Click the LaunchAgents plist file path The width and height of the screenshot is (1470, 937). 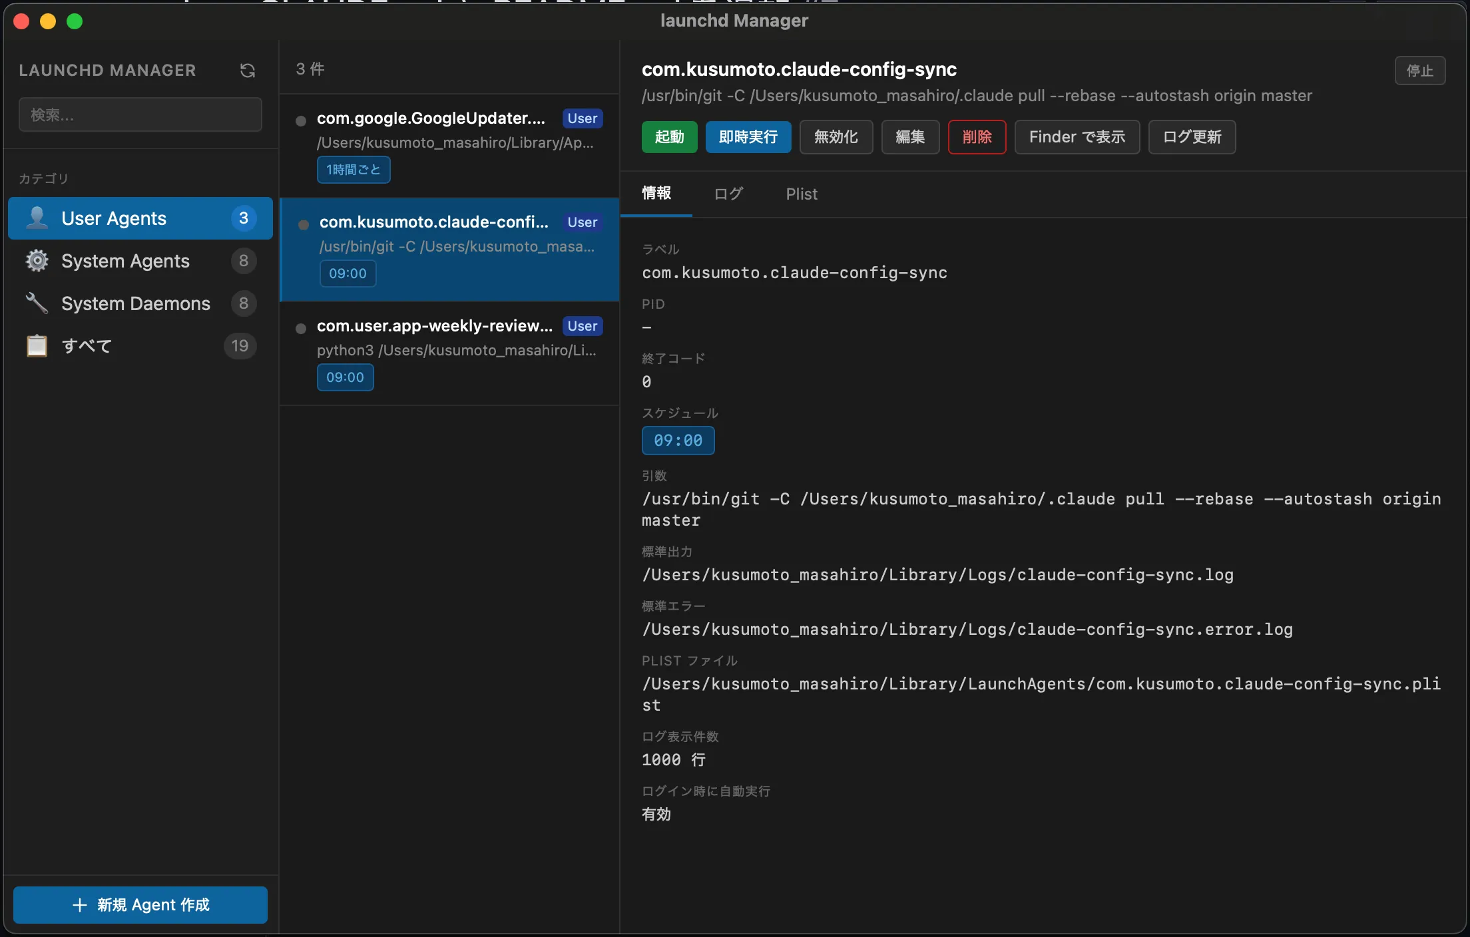1041,695
